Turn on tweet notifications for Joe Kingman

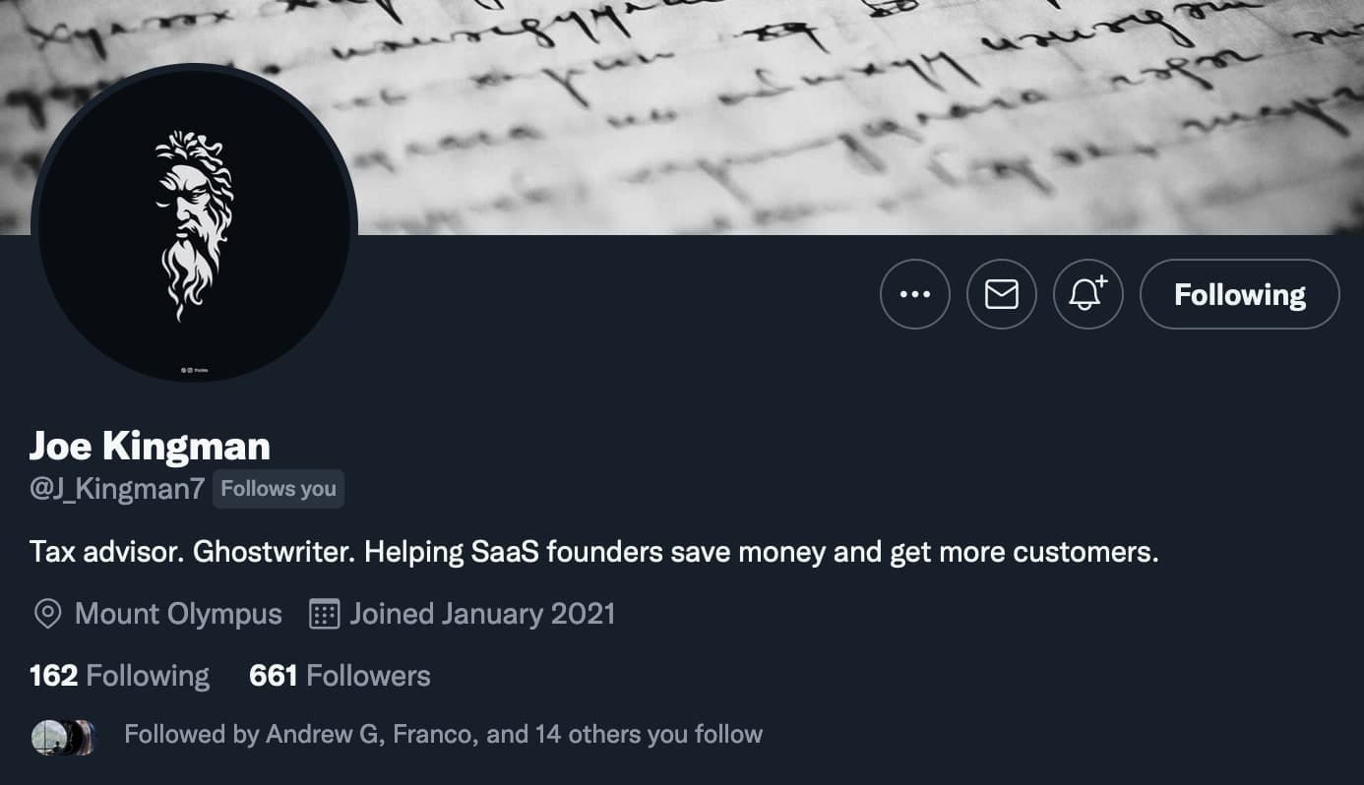pos(1087,294)
